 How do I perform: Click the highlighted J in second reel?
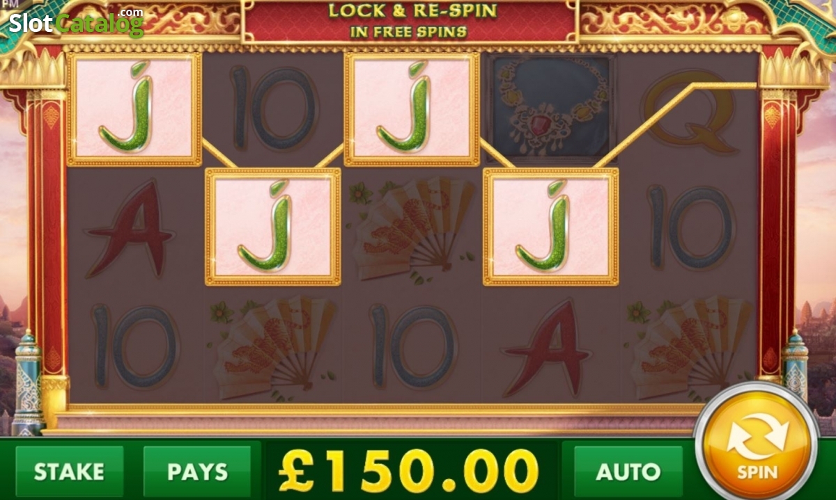(273, 227)
